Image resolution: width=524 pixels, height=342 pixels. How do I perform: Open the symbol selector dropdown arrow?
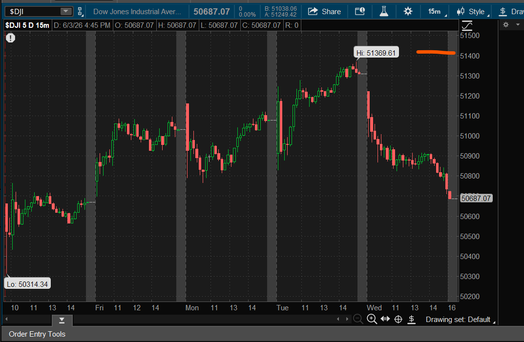[x=66, y=11]
